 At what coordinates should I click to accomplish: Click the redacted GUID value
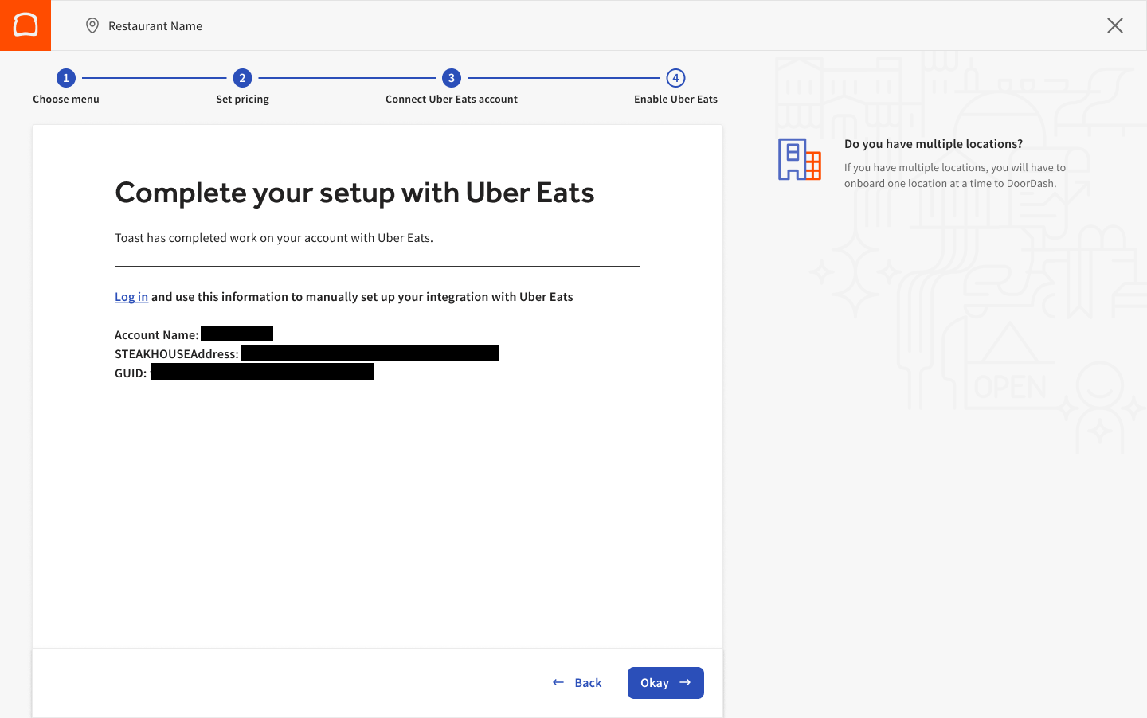coord(261,372)
